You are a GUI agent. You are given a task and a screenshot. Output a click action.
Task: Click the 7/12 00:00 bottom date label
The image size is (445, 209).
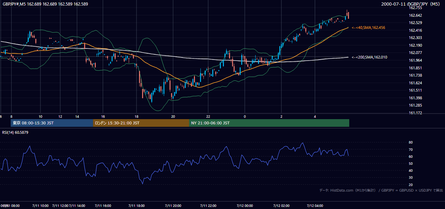tap(245, 206)
